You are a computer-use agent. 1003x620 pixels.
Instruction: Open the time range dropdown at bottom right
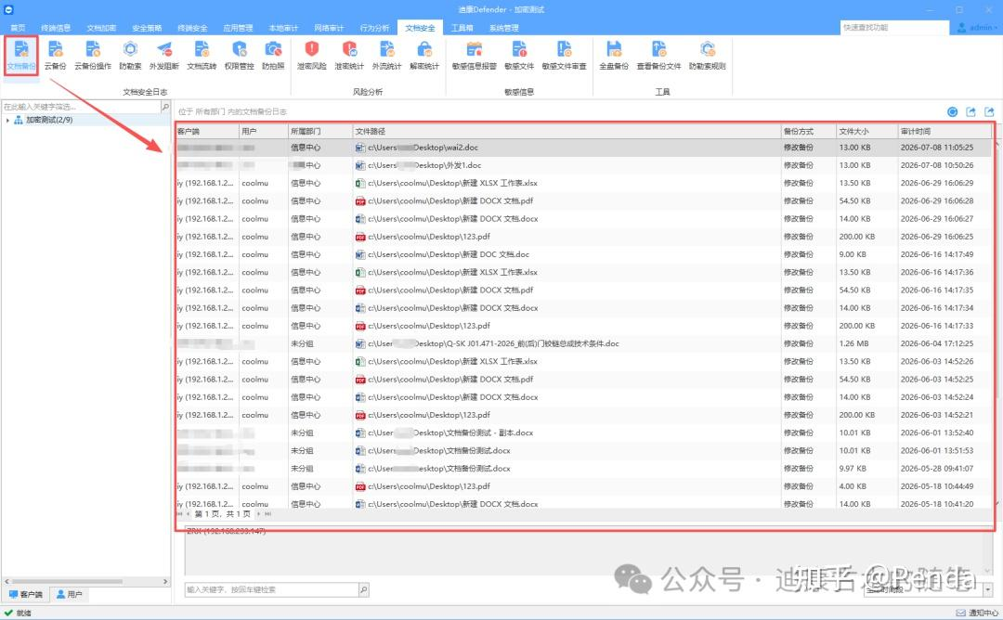(x=988, y=589)
